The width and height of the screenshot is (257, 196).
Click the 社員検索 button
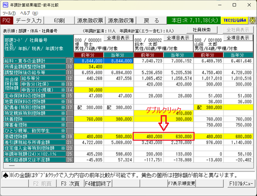[x=202, y=30]
